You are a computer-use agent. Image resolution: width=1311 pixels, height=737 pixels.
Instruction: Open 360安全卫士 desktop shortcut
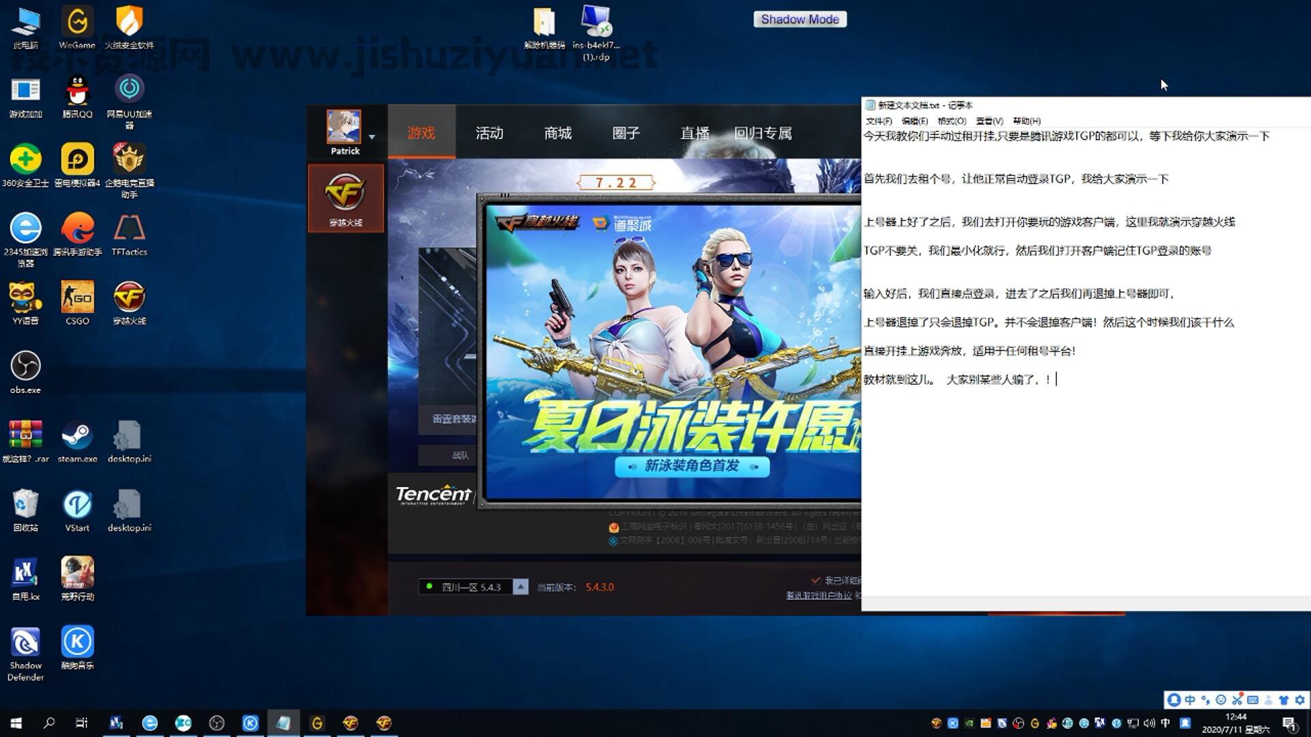tap(25, 165)
